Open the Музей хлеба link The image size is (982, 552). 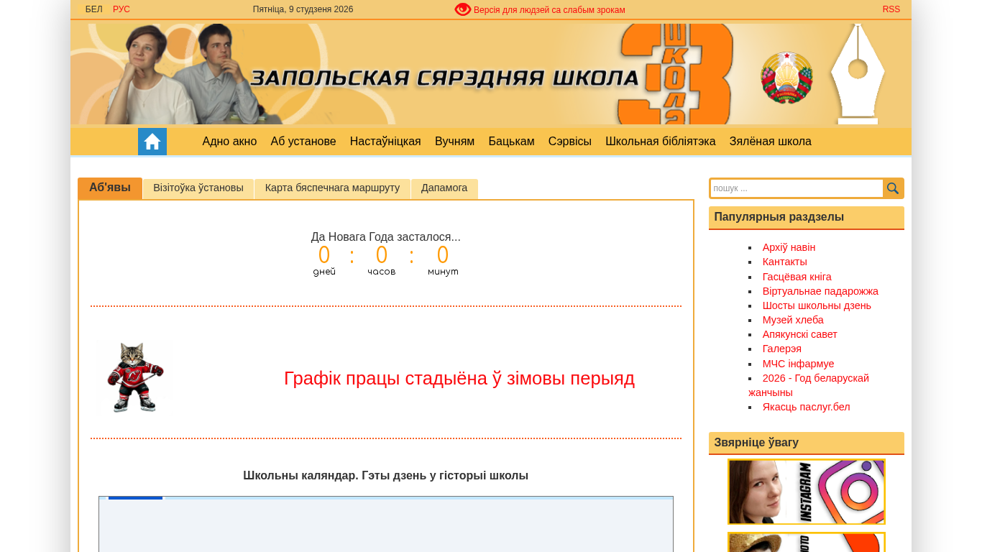click(793, 320)
